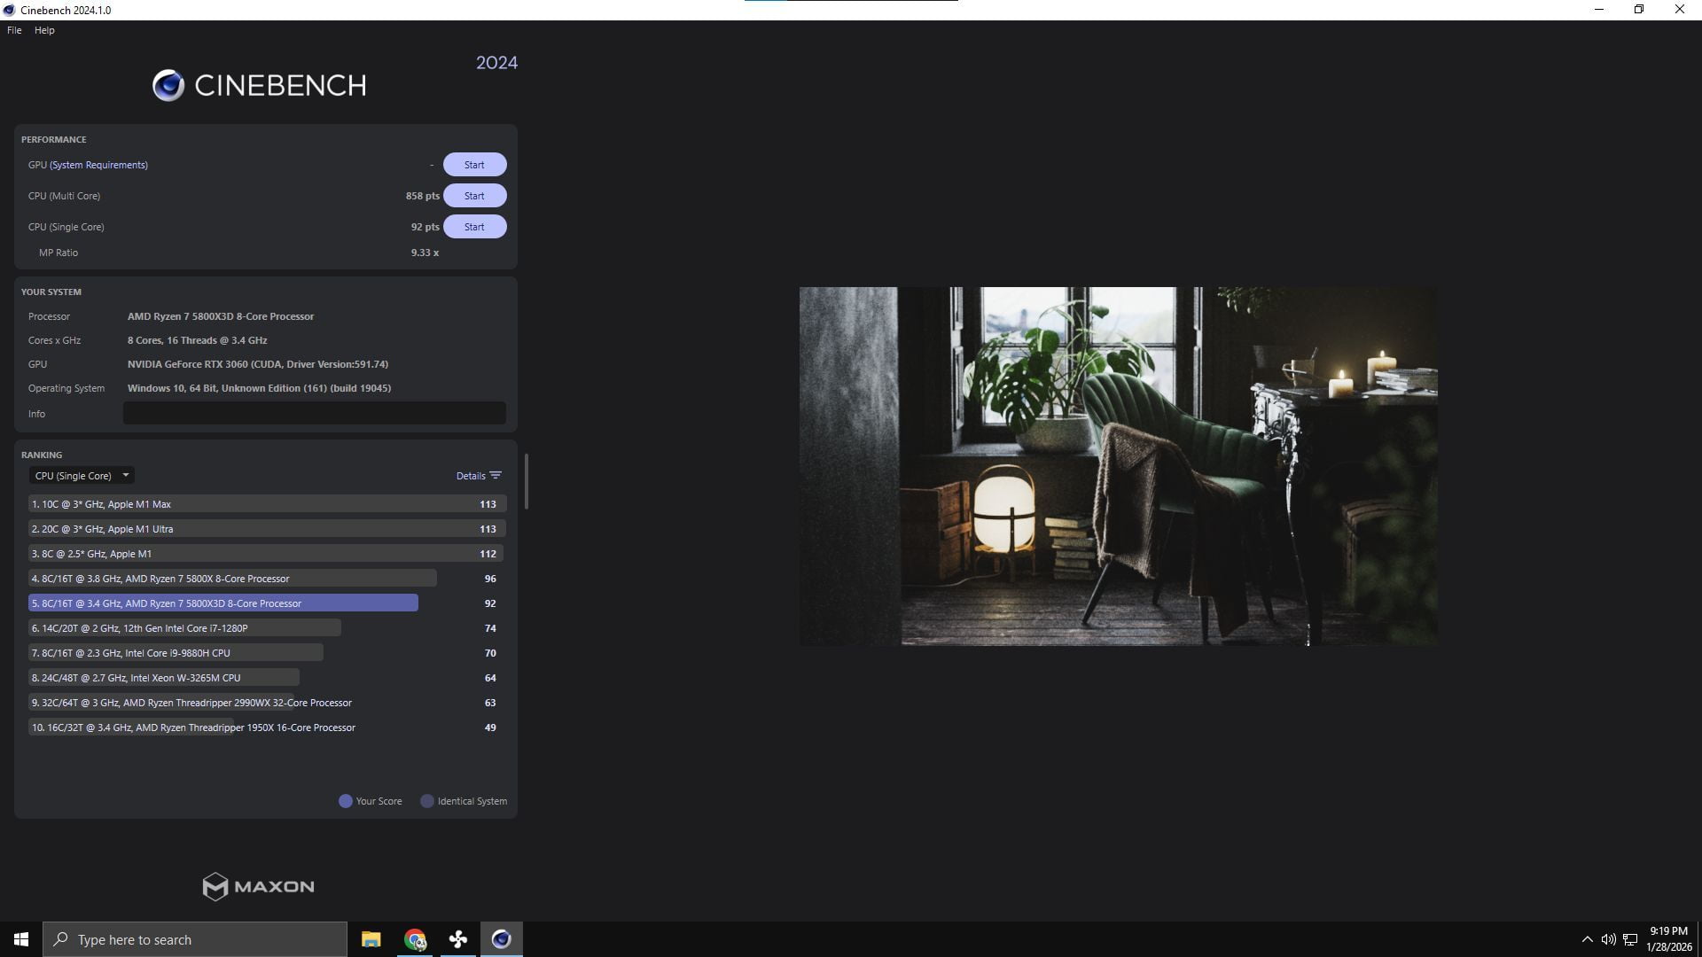Open the fan app in the taskbar
This screenshot has width=1702, height=957.
[x=458, y=939]
